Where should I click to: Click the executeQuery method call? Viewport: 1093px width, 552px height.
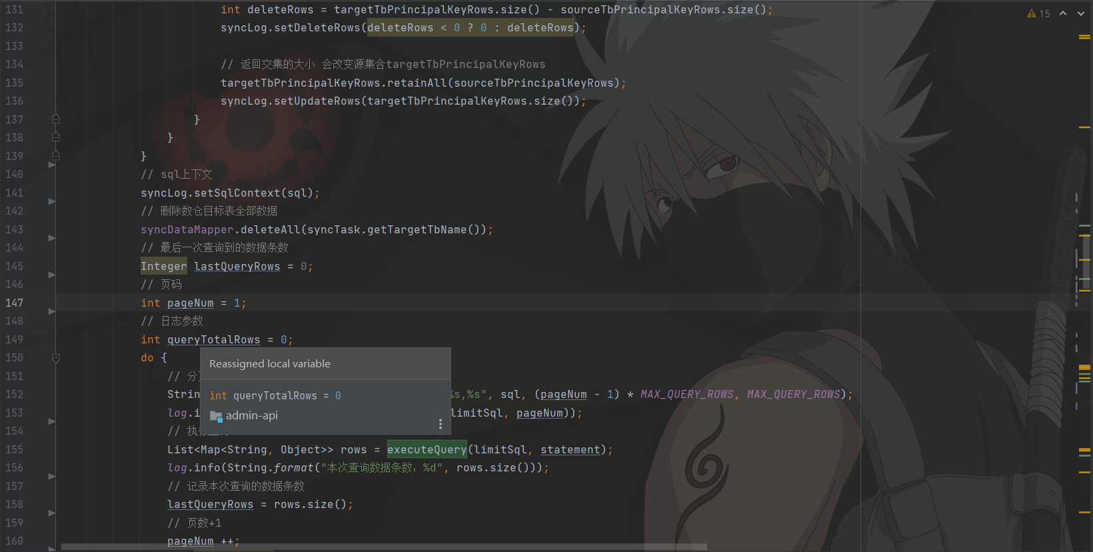427,449
